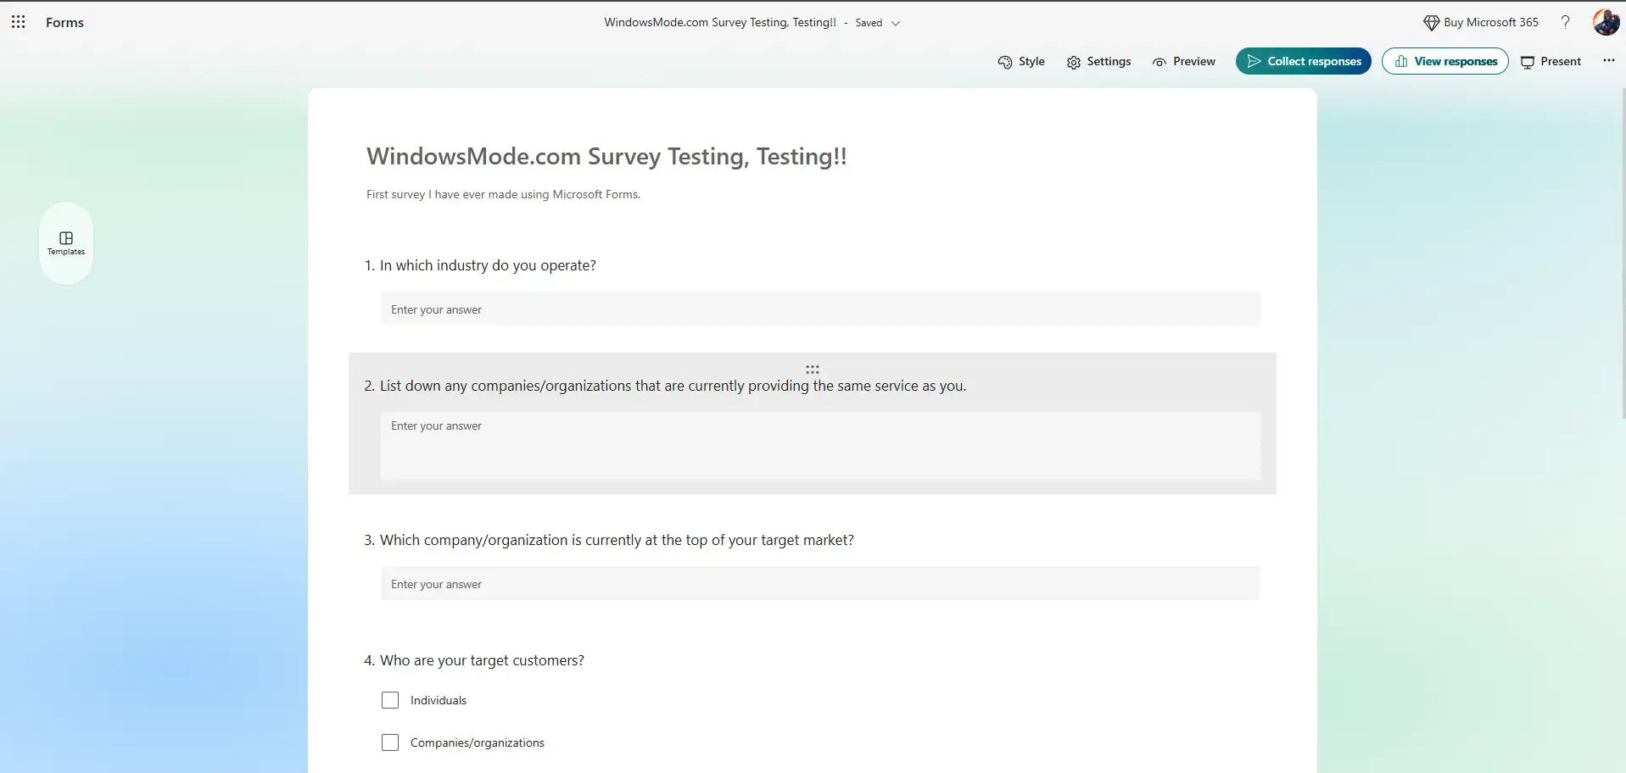Click the Buy Microsoft 365 diamond

tap(1431, 23)
